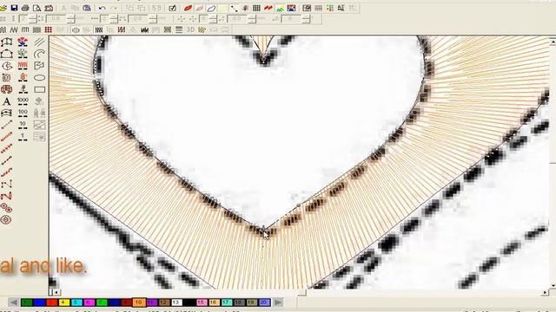Open Print Preview from the toolbar
This screenshot has width=556, height=312.
click(36, 8)
